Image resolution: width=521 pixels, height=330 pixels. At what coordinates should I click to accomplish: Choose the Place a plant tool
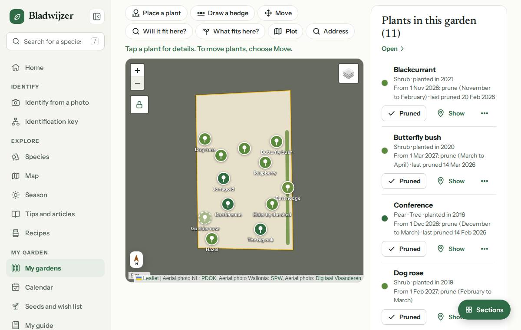point(156,13)
